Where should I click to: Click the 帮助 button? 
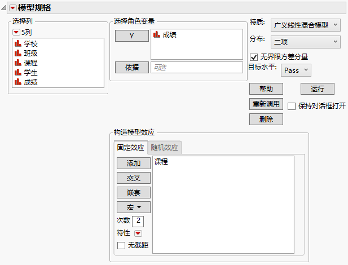pos(266,89)
